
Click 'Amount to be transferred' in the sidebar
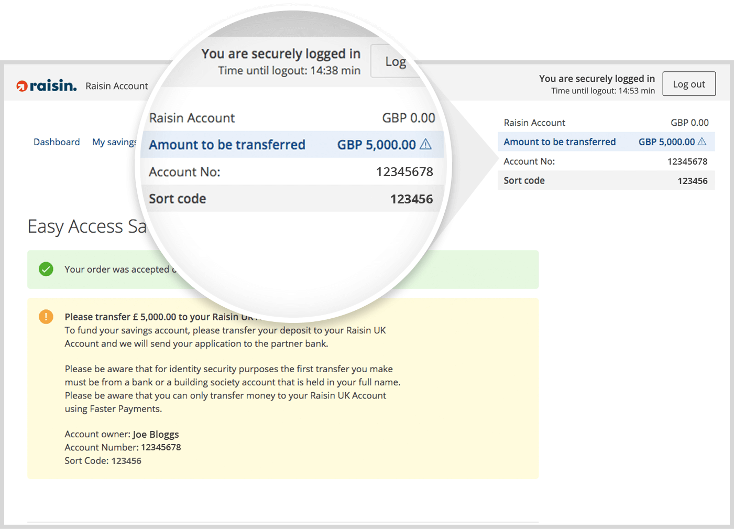(x=560, y=142)
